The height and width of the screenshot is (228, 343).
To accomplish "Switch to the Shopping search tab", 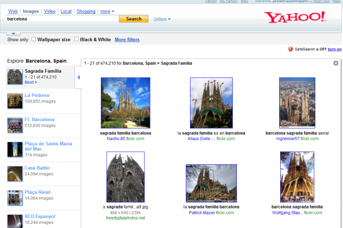I will tap(86, 11).
